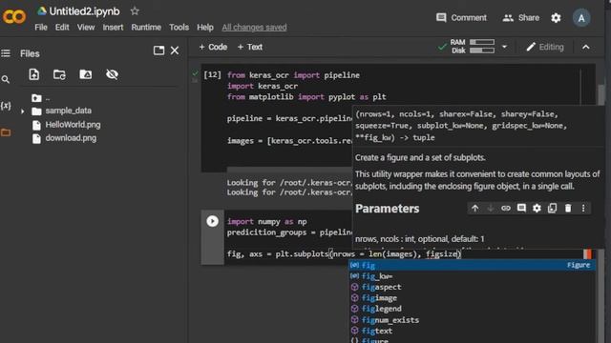Open the View menu
Viewport: 611px width, 343px height.
(x=86, y=28)
